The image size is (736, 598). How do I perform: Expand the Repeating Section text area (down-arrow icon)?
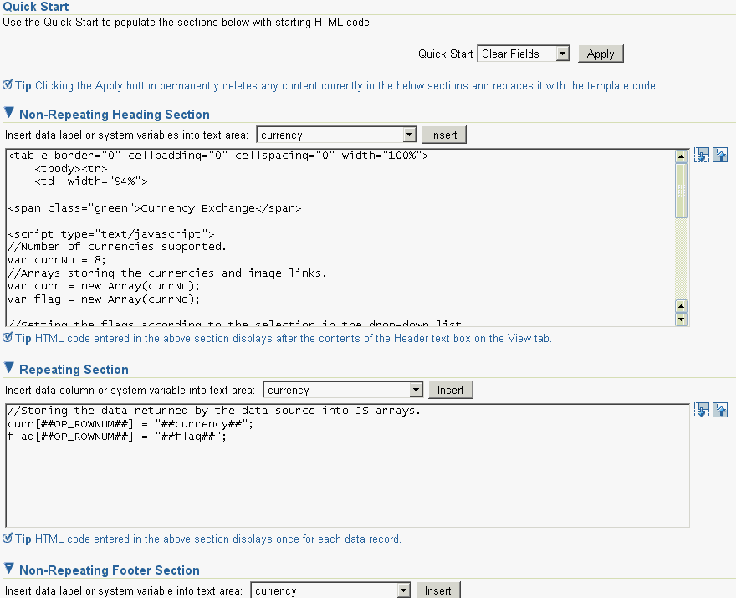point(702,411)
